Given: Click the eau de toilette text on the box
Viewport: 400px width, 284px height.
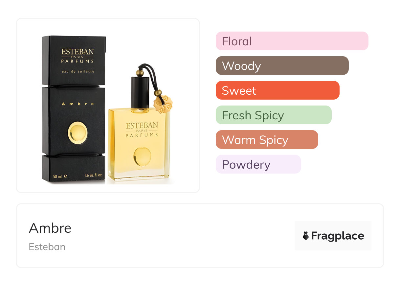Looking at the screenshot, I should tap(78, 71).
